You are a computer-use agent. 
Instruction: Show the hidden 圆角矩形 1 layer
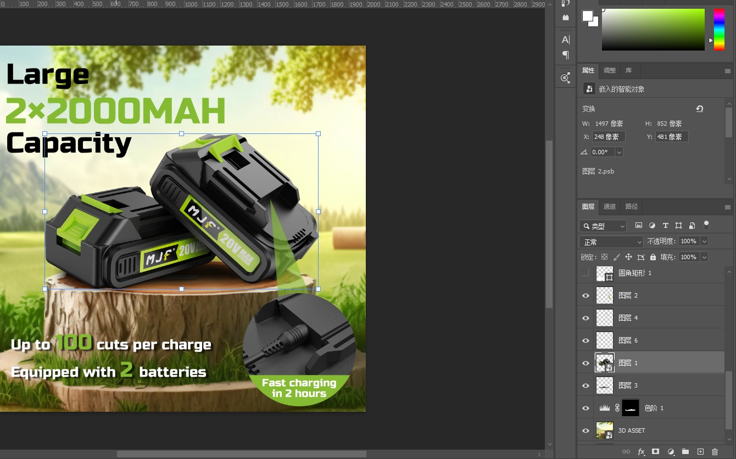[x=586, y=273]
